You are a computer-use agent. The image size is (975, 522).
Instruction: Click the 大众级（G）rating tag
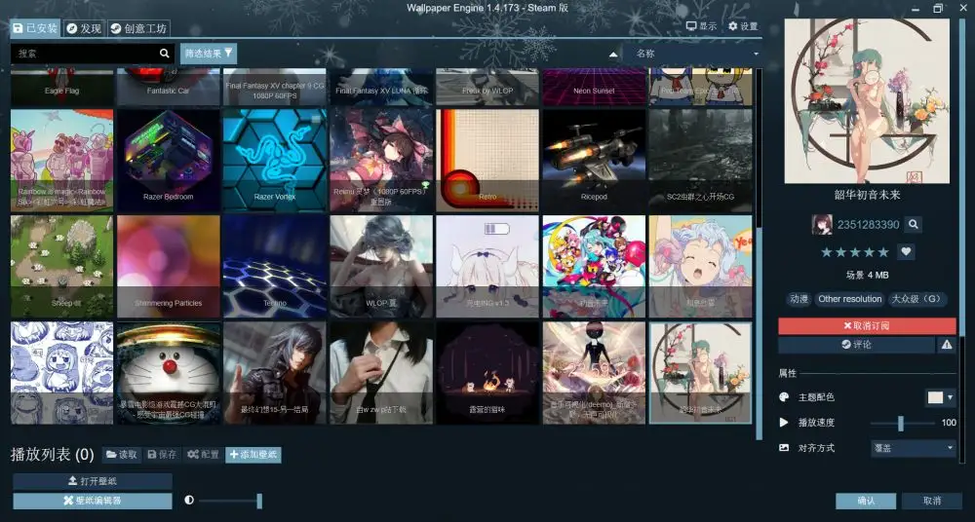pos(917,299)
